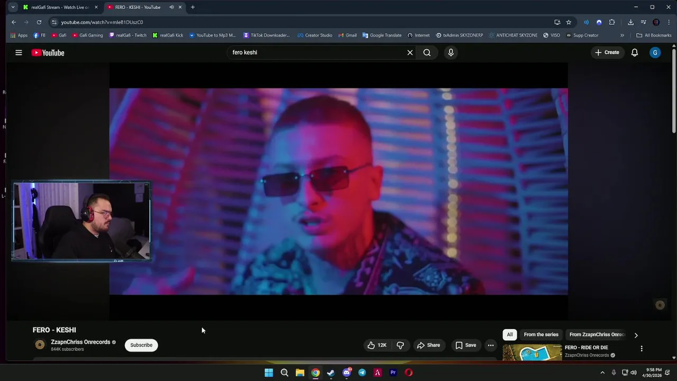
Task: Show hidden system tray icons
Action: coord(602,373)
